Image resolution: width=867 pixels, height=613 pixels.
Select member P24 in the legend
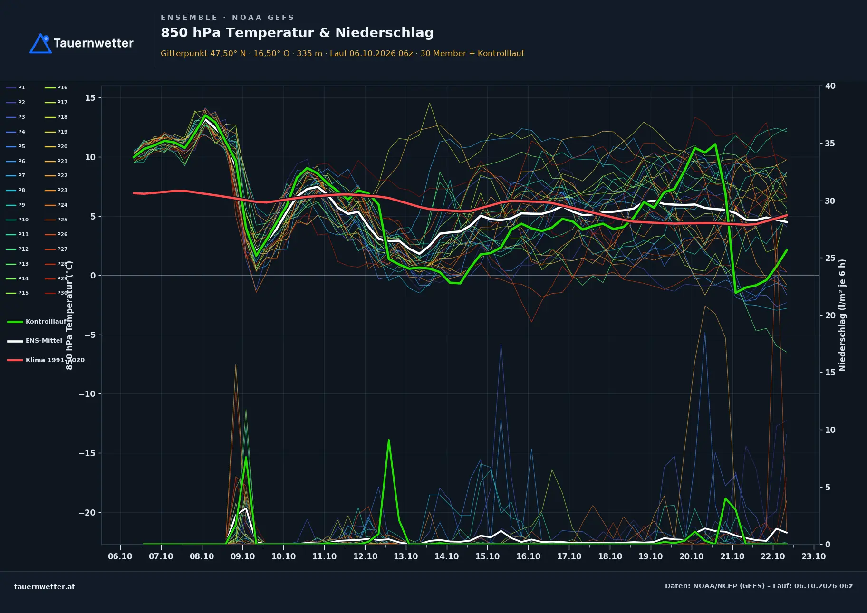56,205
